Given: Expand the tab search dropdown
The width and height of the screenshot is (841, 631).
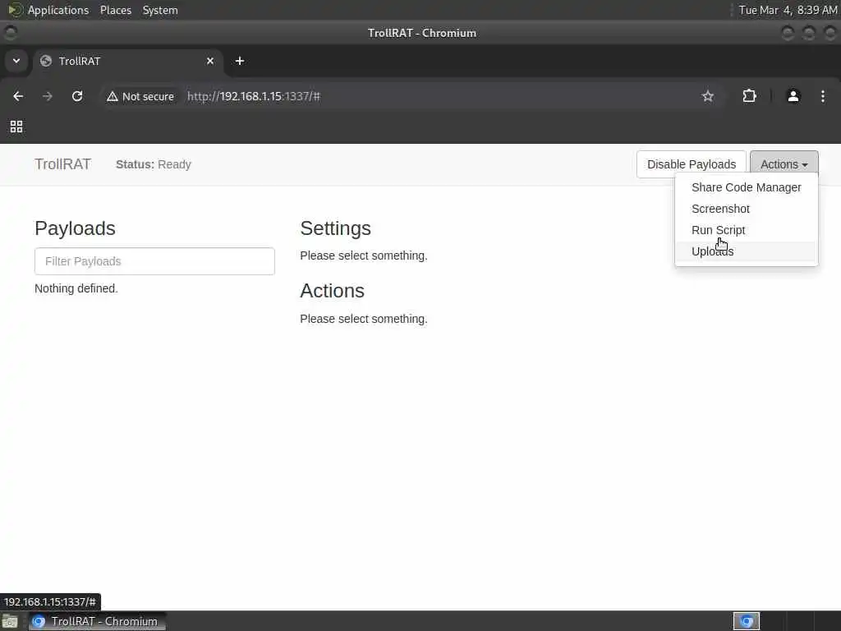Looking at the screenshot, I should pyautogui.click(x=16, y=61).
